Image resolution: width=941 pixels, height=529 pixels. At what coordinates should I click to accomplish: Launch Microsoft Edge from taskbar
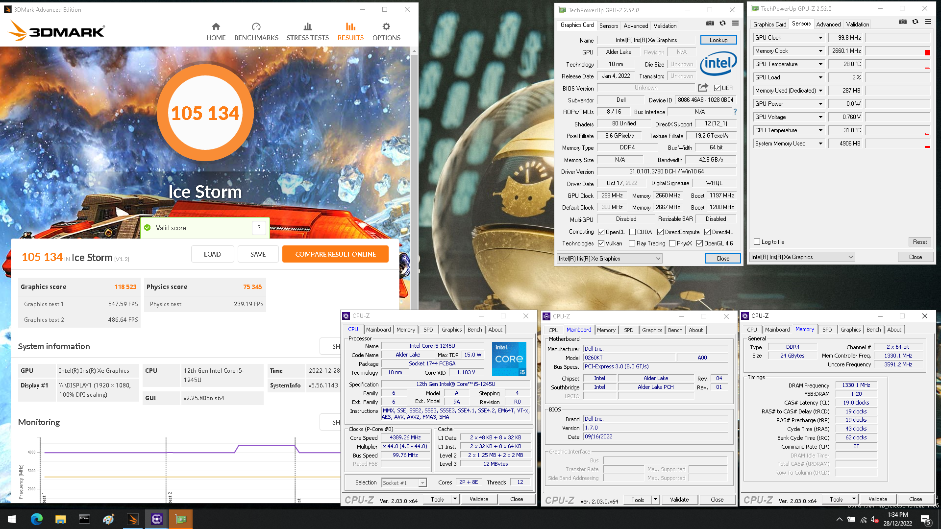point(36,519)
